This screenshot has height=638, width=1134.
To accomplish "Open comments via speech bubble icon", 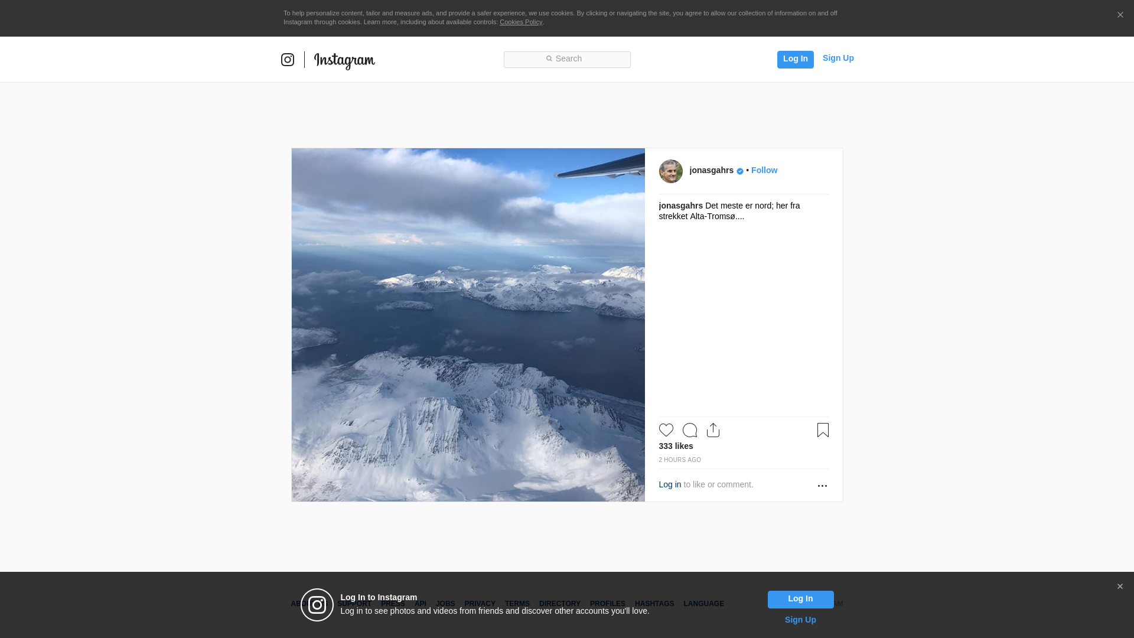I will tap(689, 430).
